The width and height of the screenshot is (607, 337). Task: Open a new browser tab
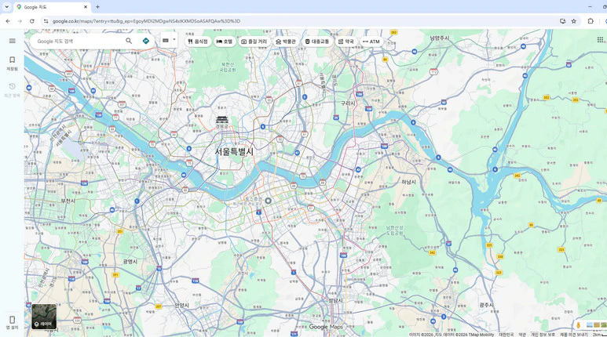click(97, 6)
